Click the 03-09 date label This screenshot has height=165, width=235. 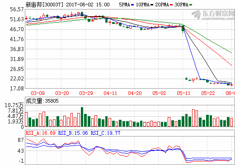point(38,93)
